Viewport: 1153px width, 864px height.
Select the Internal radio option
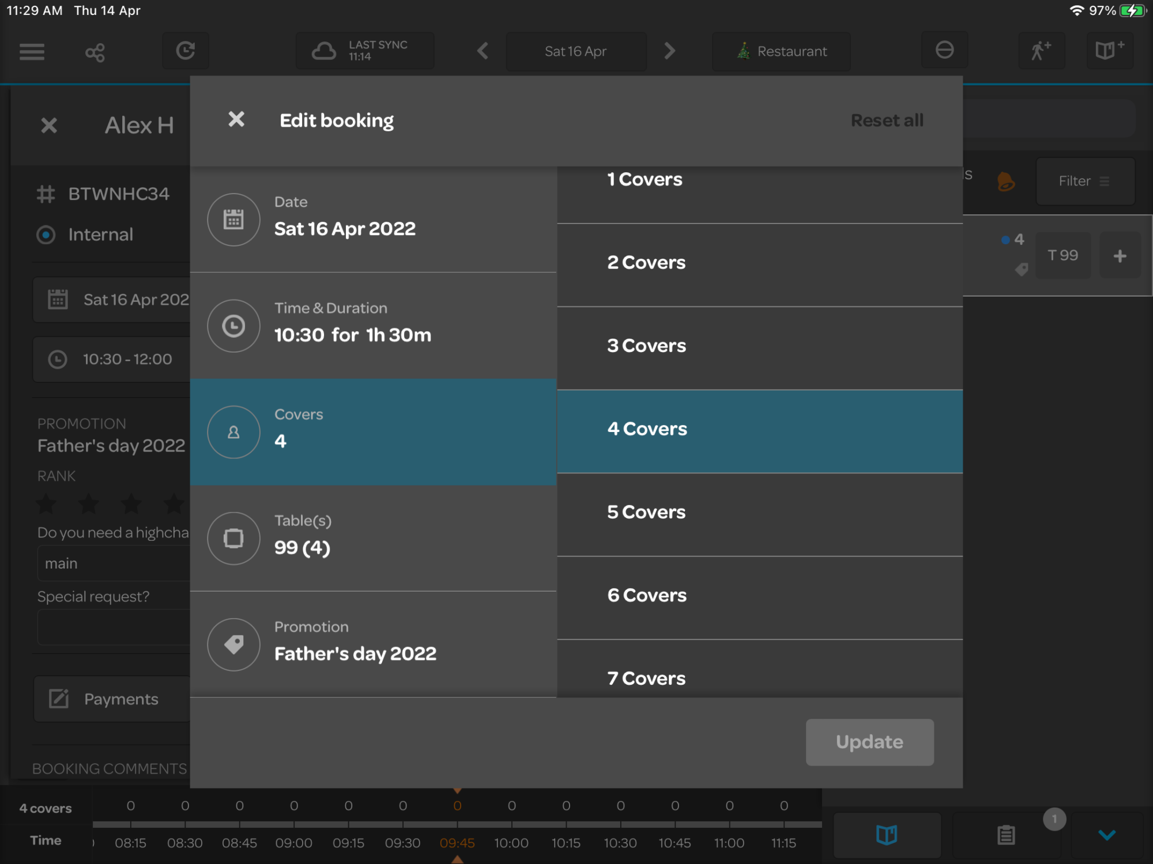(46, 234)
